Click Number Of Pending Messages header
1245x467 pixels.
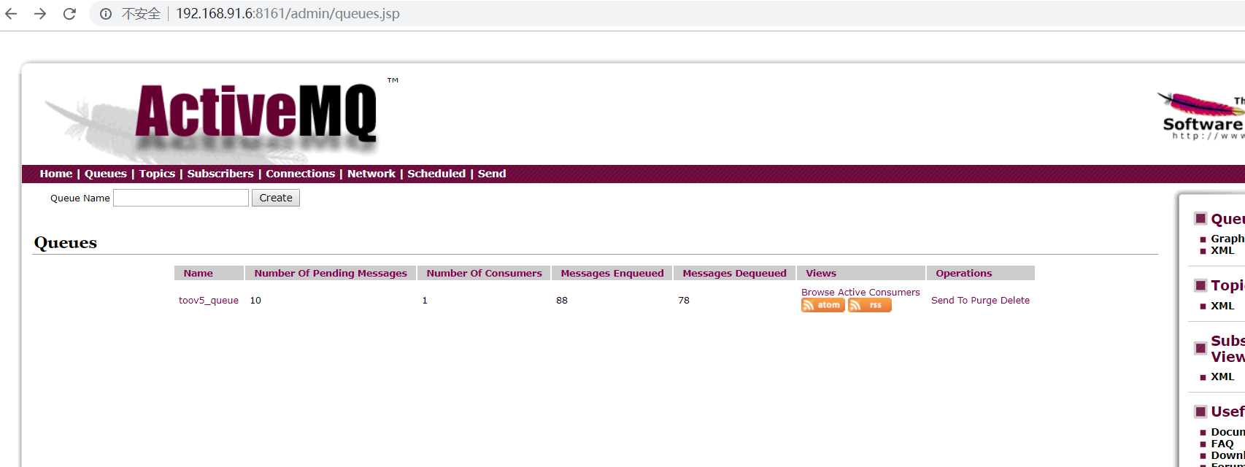(331, 274)
